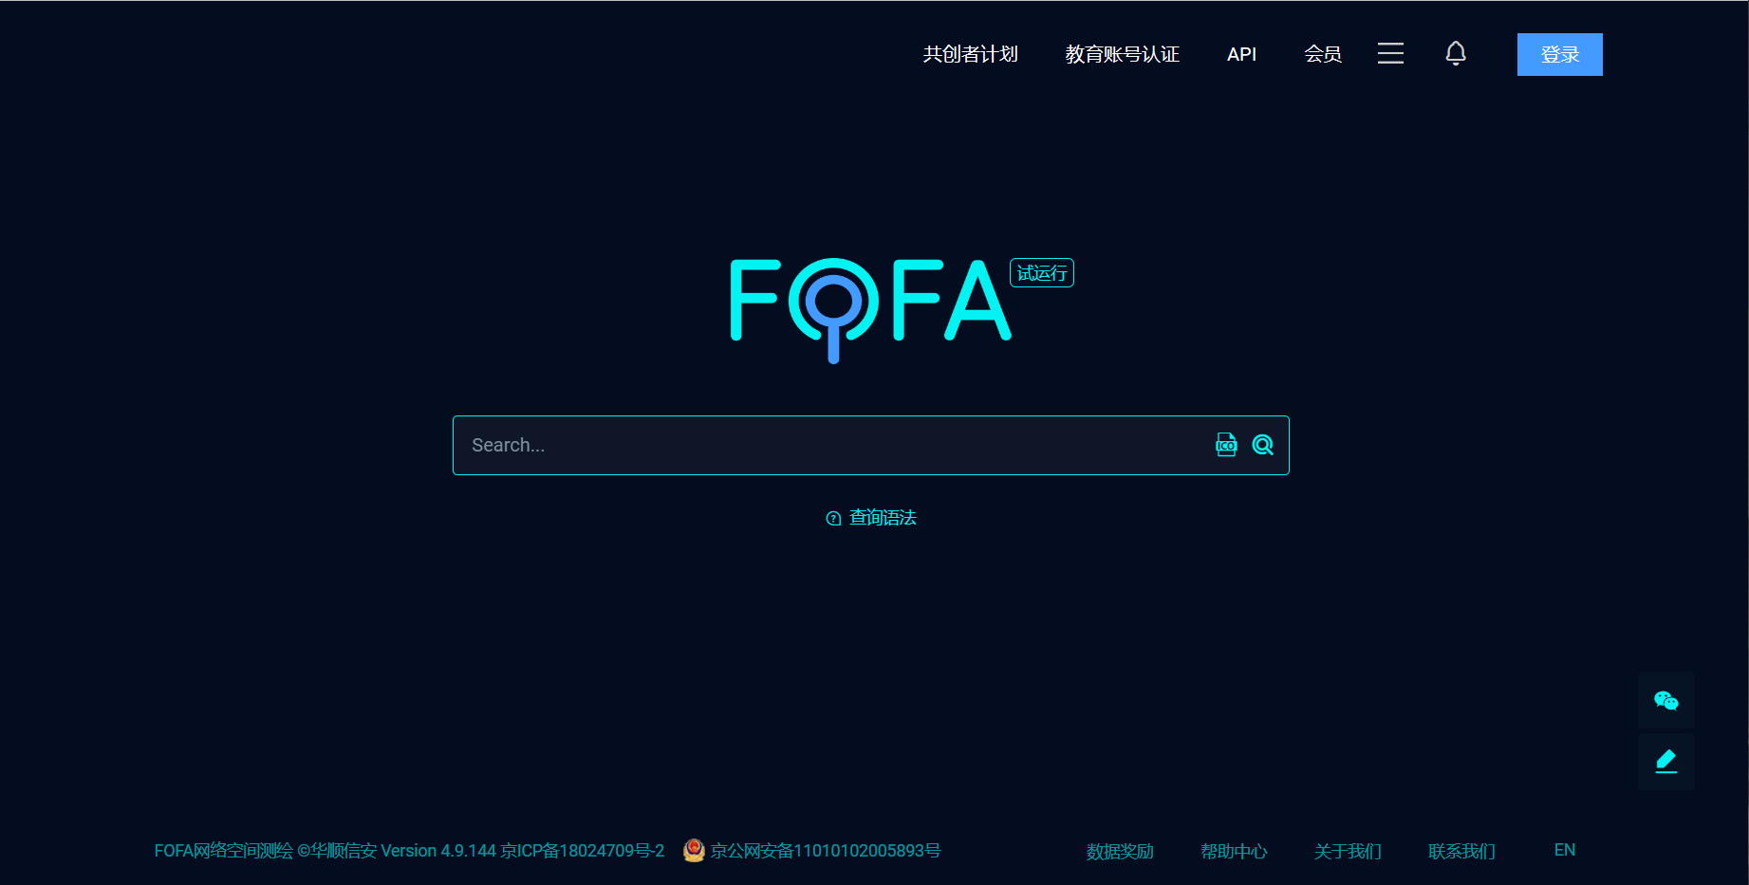Open 数据奖励 footer link
The height and width of the screenshot is (885, 1749).
click(1120, 851)
